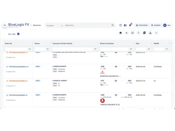Open the user guide book icon
Image resolution: width=175 pixels, height=131 pixels.
125,25
